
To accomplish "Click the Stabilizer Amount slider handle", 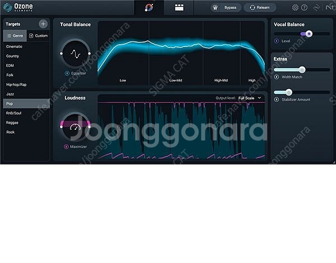I will [288, 92].
